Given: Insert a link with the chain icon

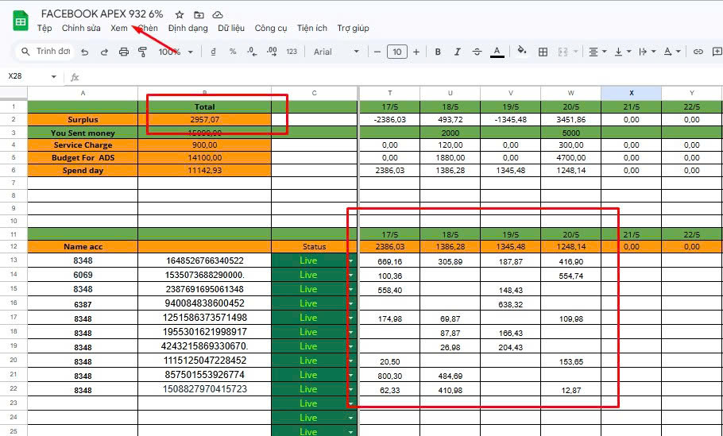Looking at the screenshot, I should tap(698, 52).
